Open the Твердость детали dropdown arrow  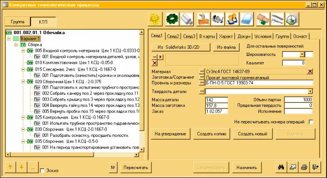pyautogui.click(x=310, y=92)
